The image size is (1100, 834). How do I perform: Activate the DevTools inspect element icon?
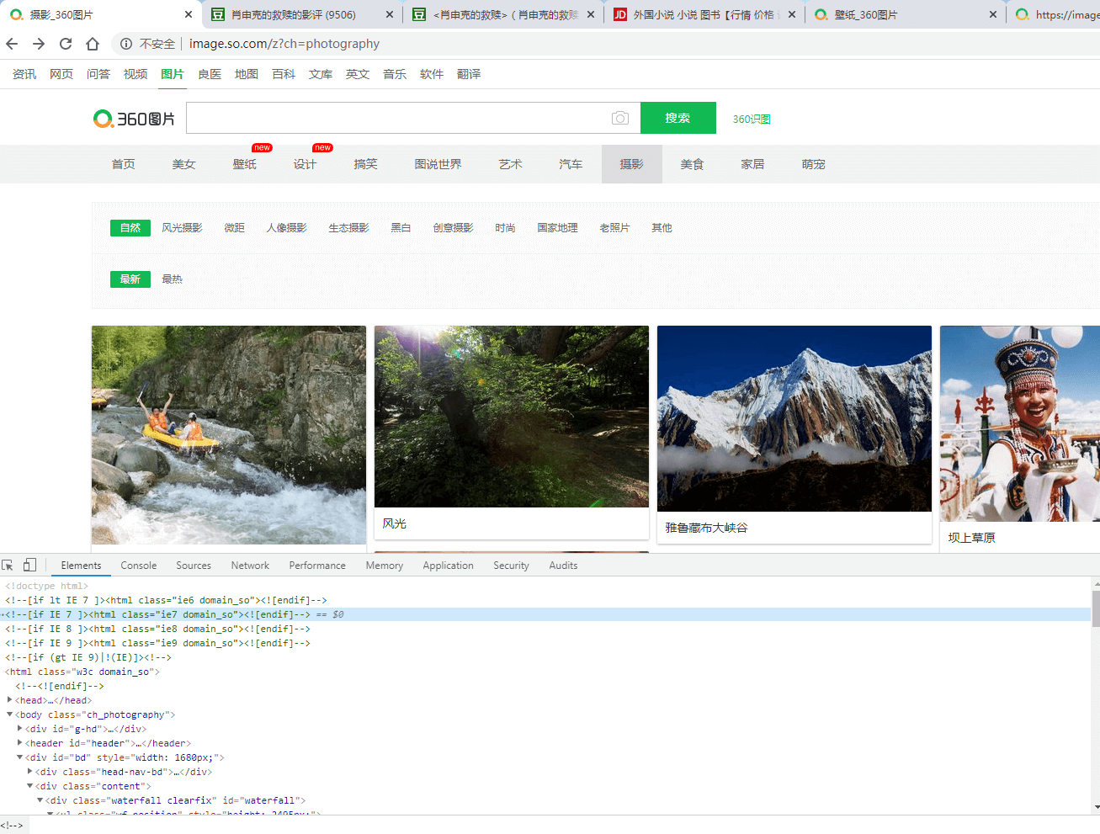(x=8, y=566)
